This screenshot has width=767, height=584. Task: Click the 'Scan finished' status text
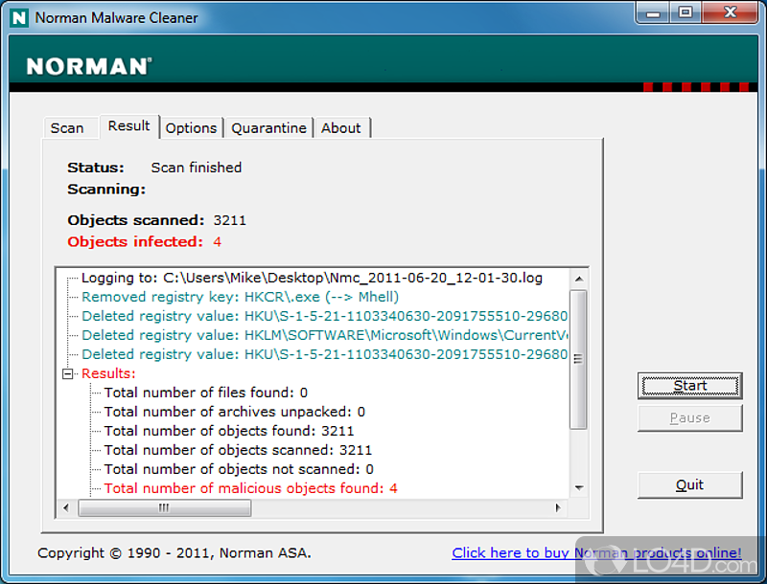(x=197, y=168)
